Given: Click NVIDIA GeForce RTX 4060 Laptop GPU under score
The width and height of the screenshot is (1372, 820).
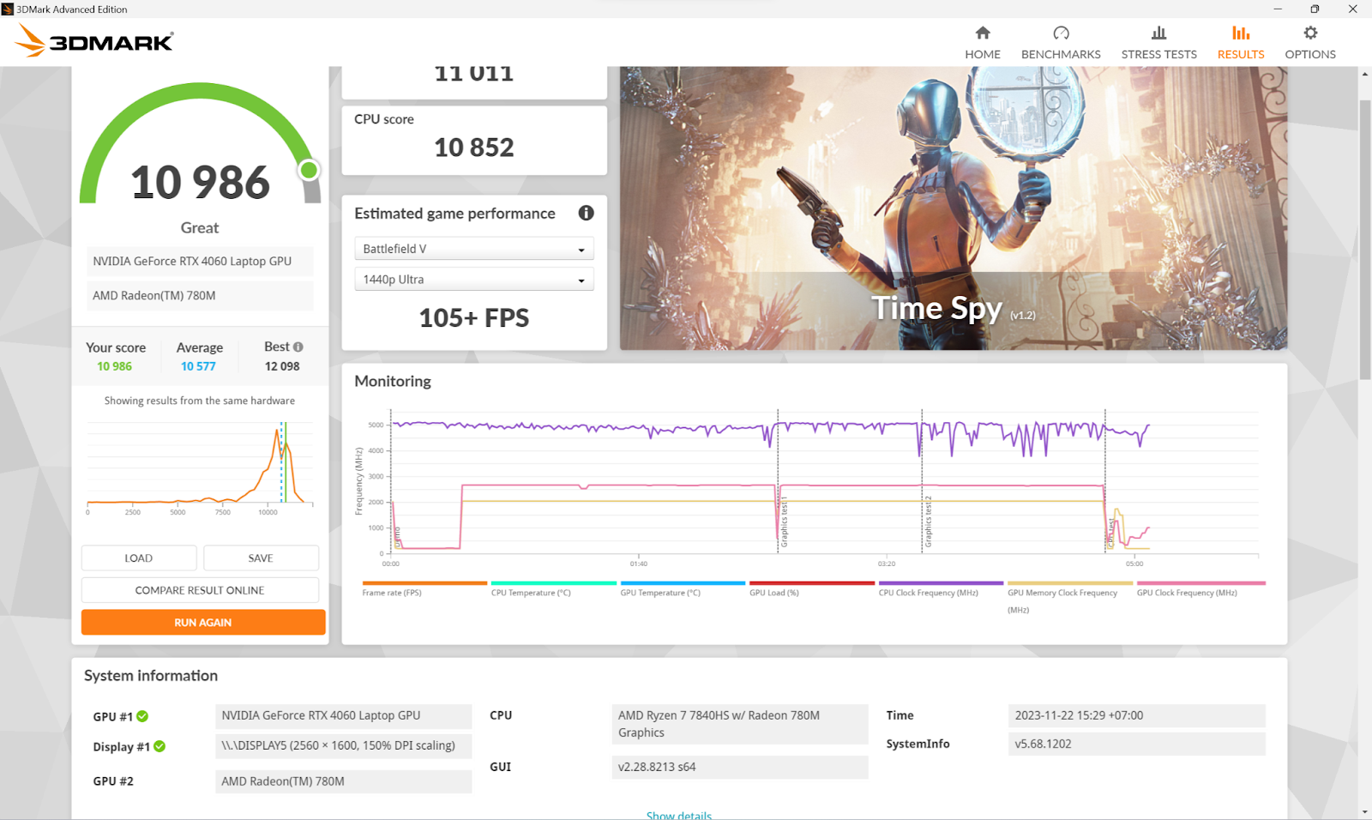Looking at the screenshot, I should [x=200, y=262].
